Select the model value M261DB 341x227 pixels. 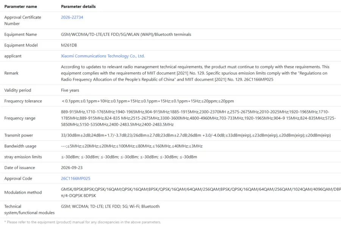click(69, 45)
